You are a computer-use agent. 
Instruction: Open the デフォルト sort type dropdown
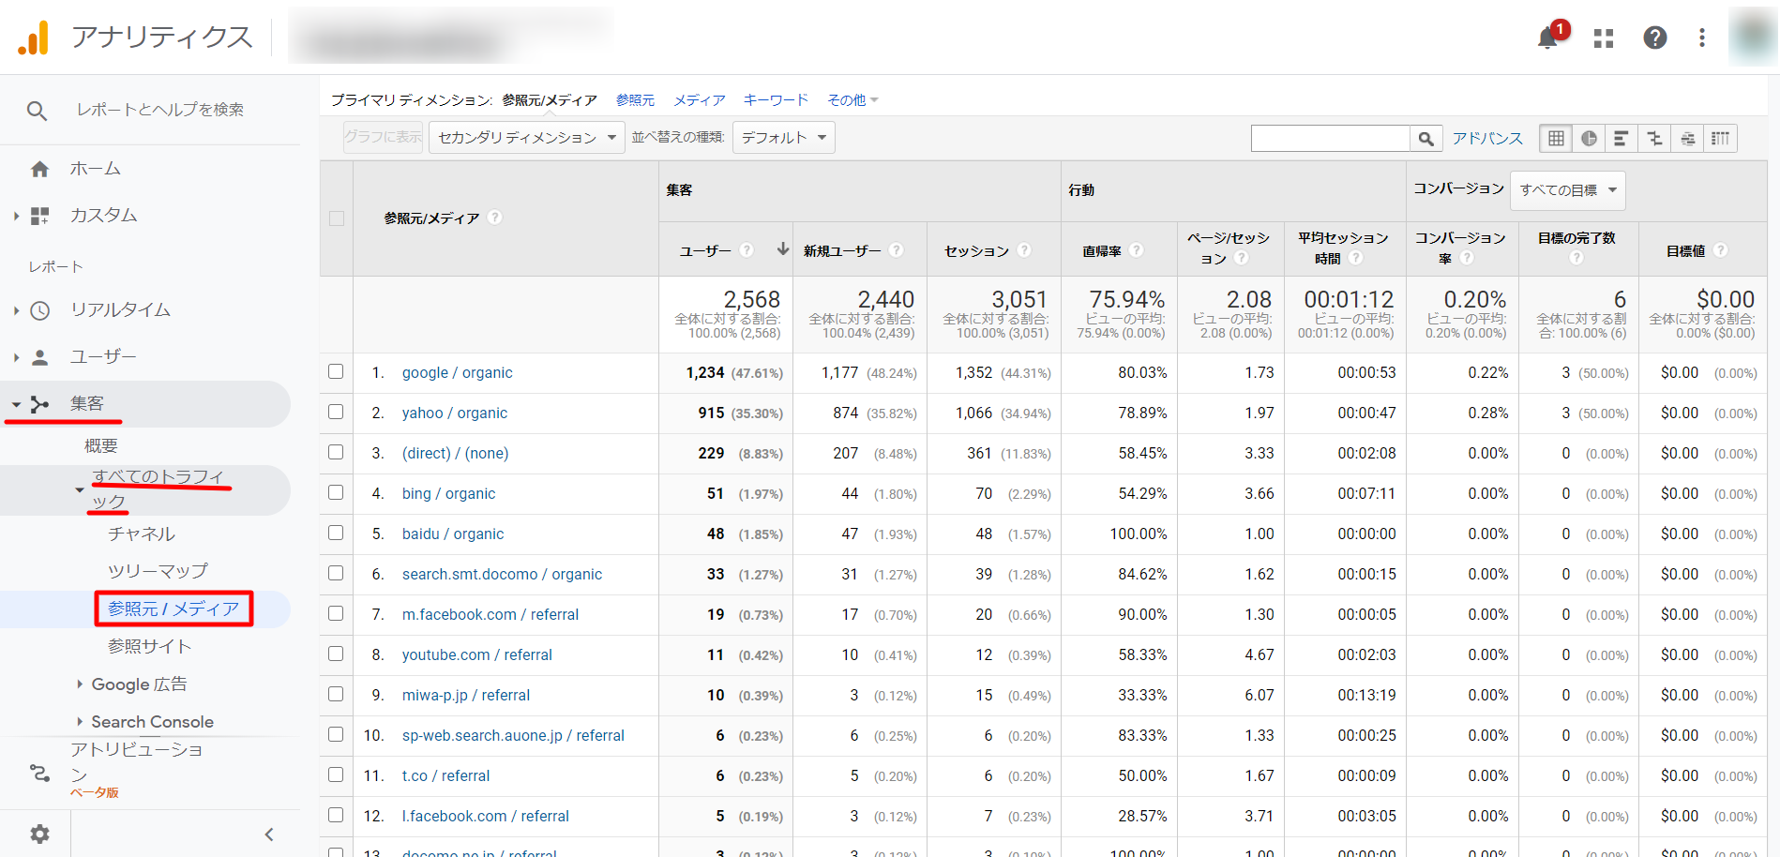click(783, 138)
